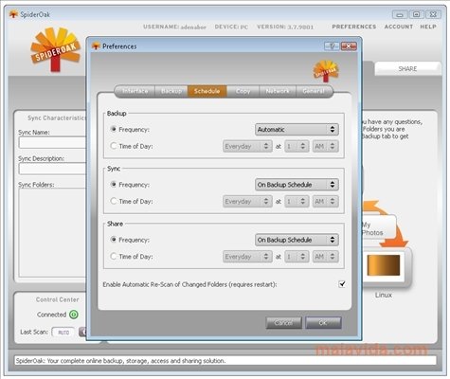Open Share frequency On Backup Schedule dropdown
The height and width of the screenshot is (379, 450).
pyautogui.click(x=297, y=240)
